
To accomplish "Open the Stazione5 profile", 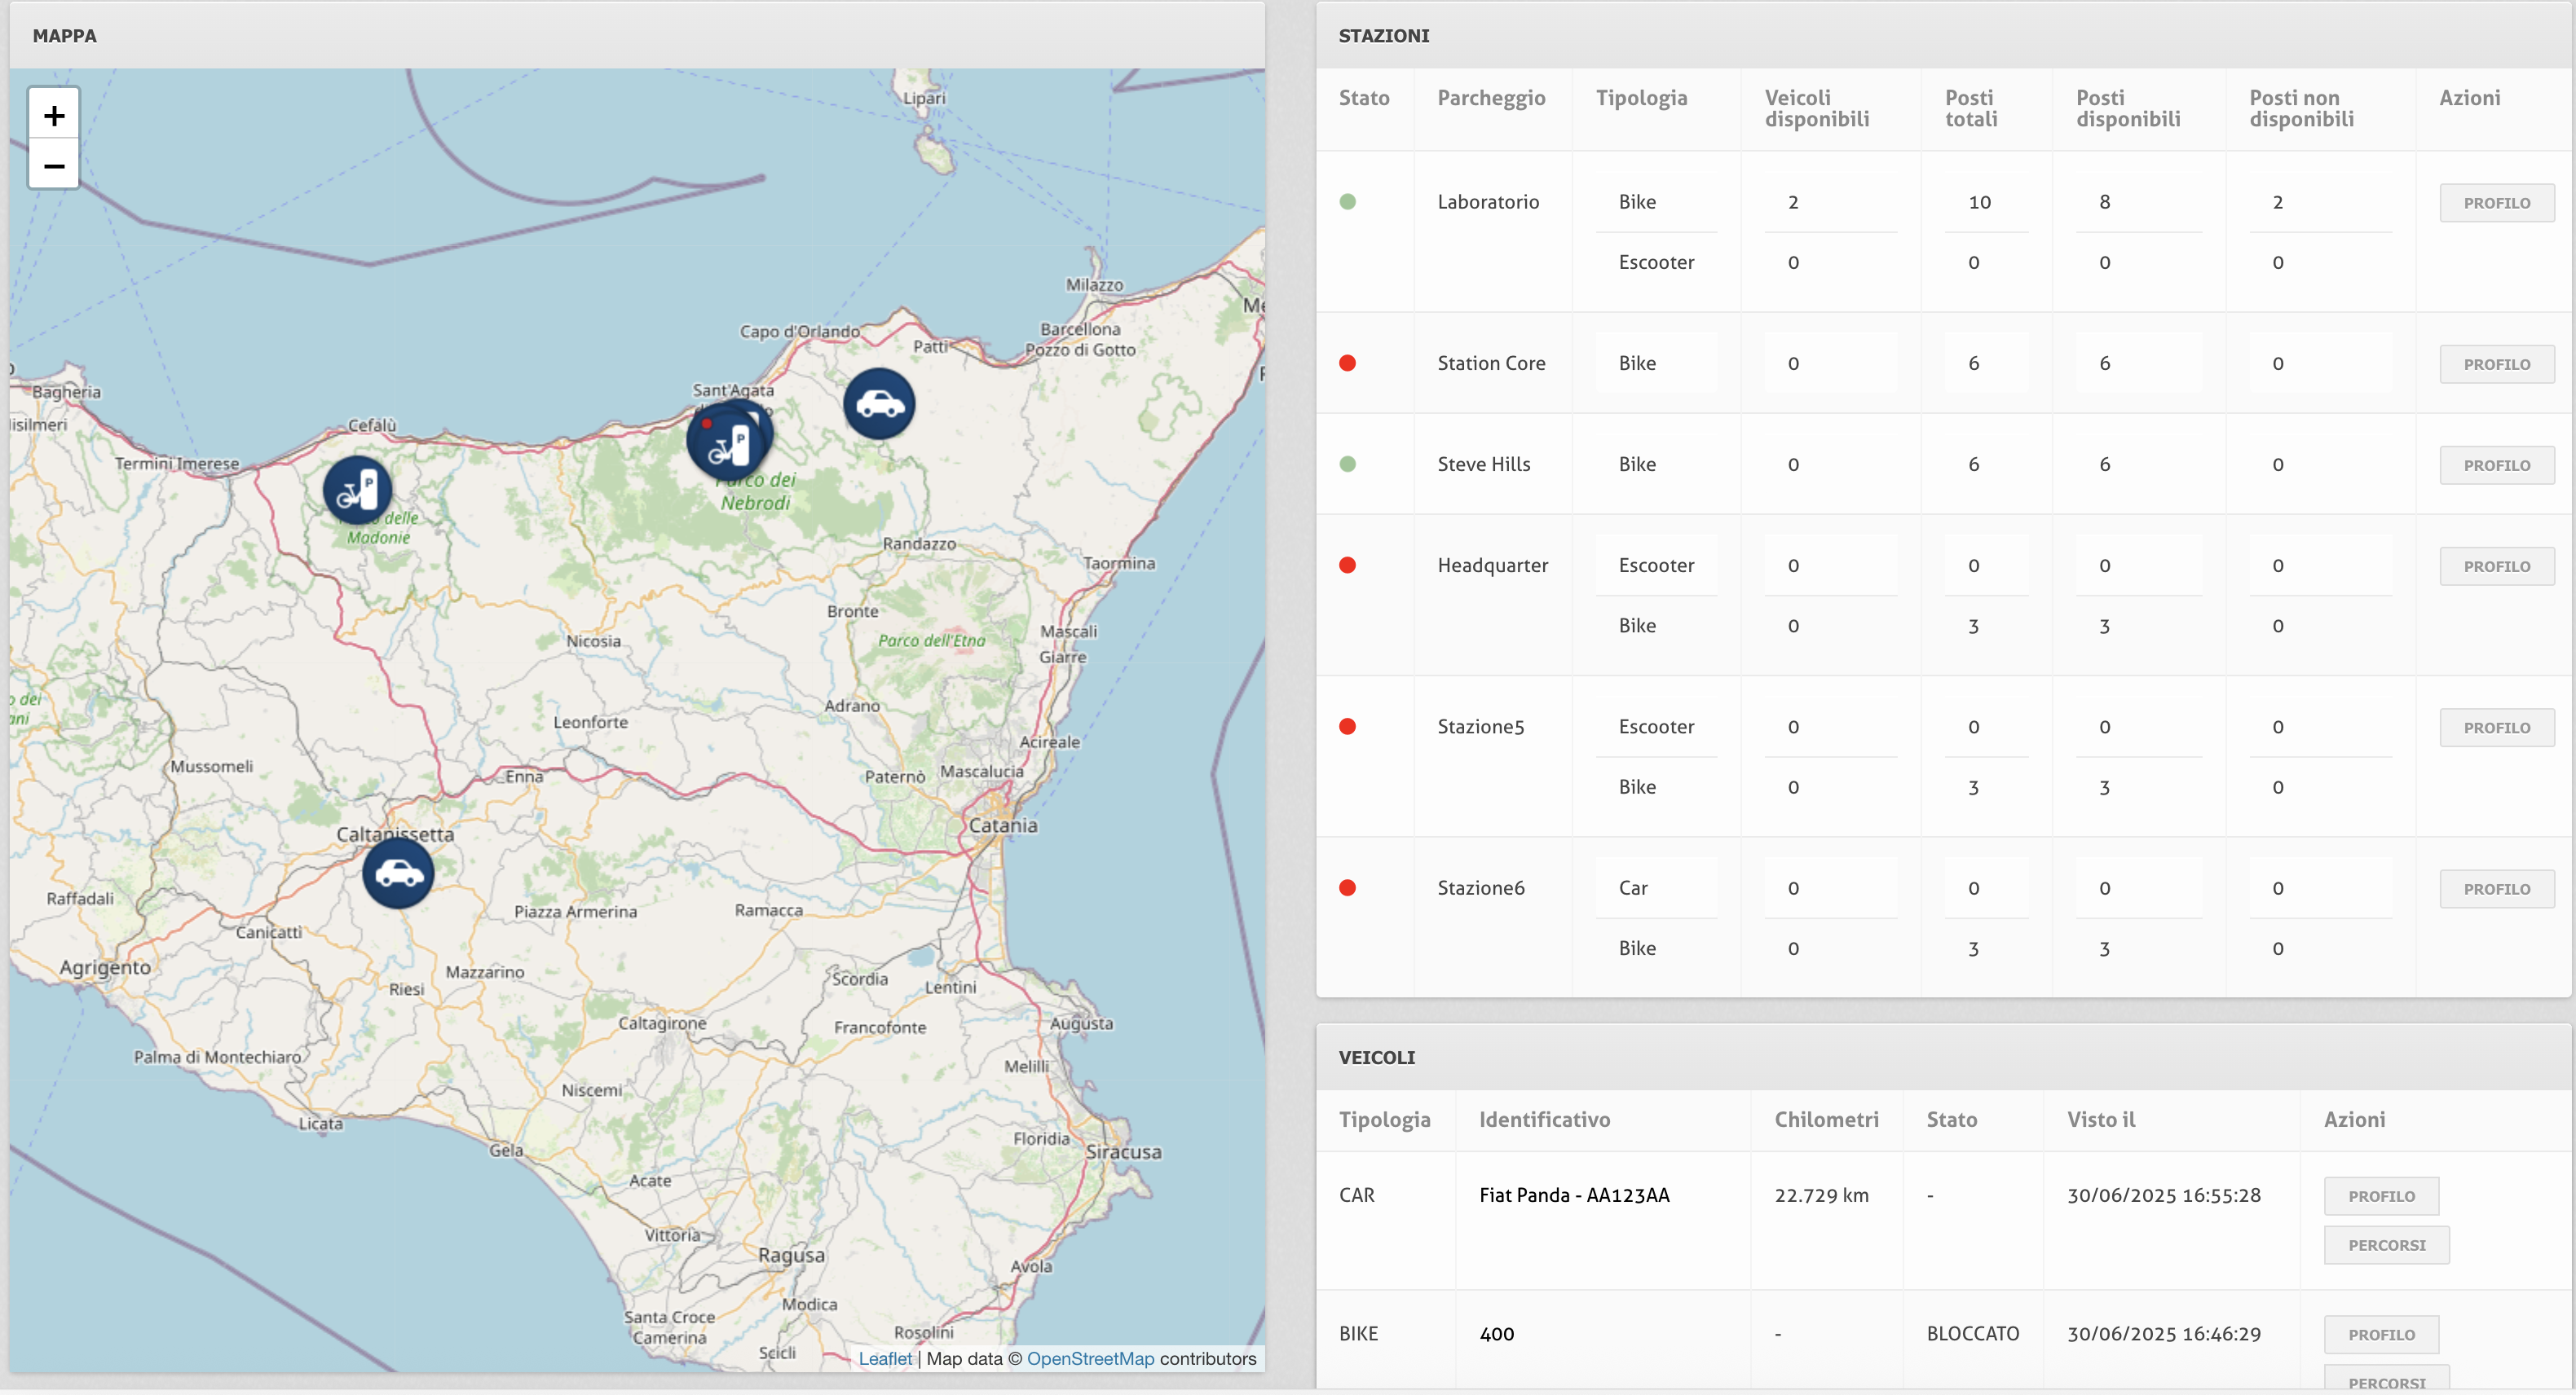I will point(2496,728).
